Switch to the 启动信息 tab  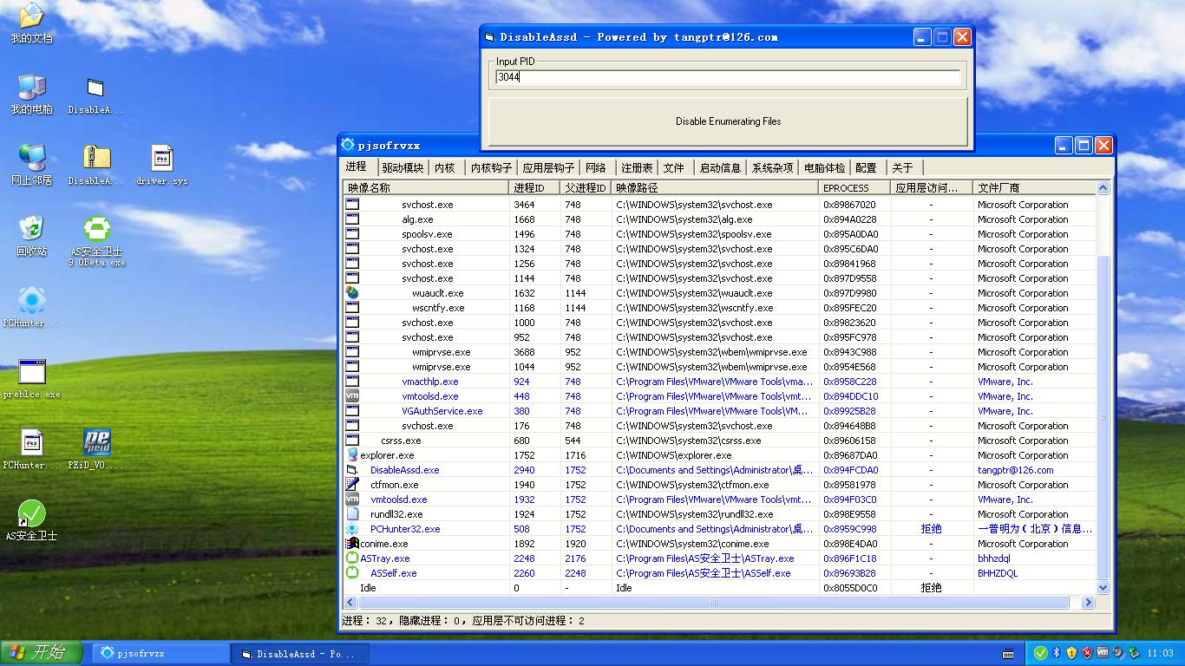(x=720, y=168)
